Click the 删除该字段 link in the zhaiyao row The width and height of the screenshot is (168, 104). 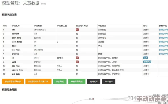[163, 54]
